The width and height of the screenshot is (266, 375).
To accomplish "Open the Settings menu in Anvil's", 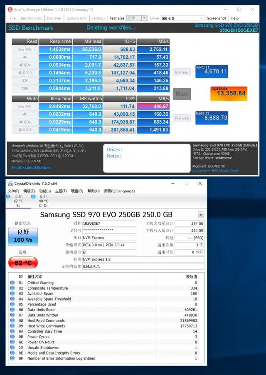I will [x=98, y=18].
